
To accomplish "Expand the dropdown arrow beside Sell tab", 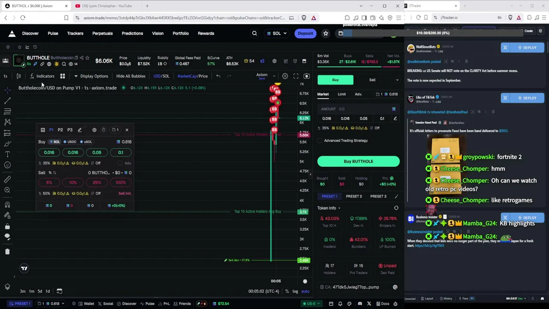I will tap(397, 80).
